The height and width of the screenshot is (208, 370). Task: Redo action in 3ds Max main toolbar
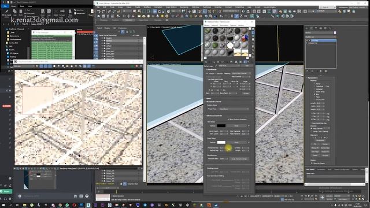coord(103,12)
